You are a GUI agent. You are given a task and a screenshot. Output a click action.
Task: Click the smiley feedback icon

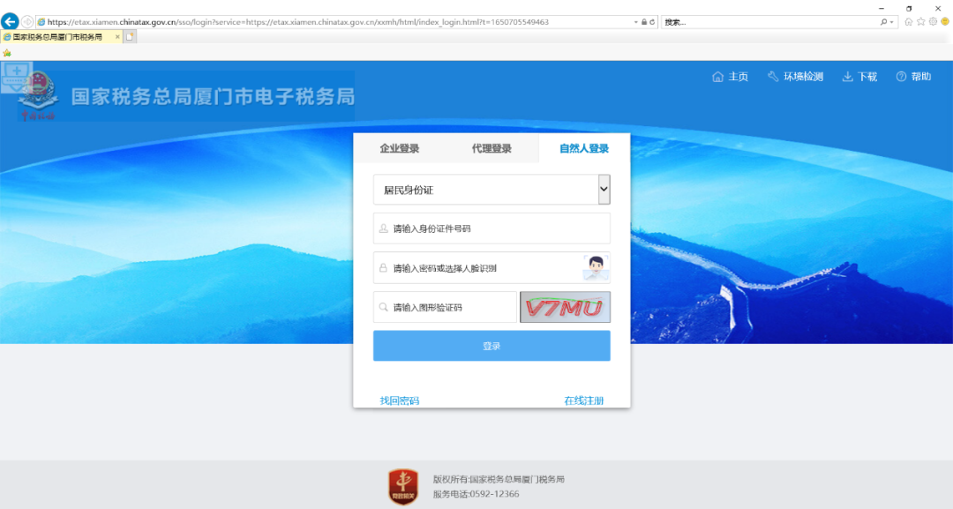pyautogui.click(x=945, y=22)
